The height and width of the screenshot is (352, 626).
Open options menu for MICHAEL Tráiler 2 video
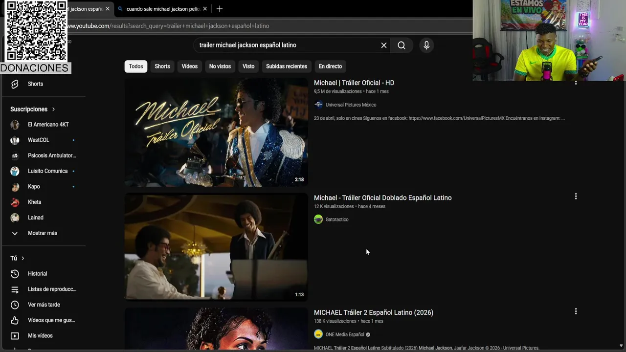576,311
